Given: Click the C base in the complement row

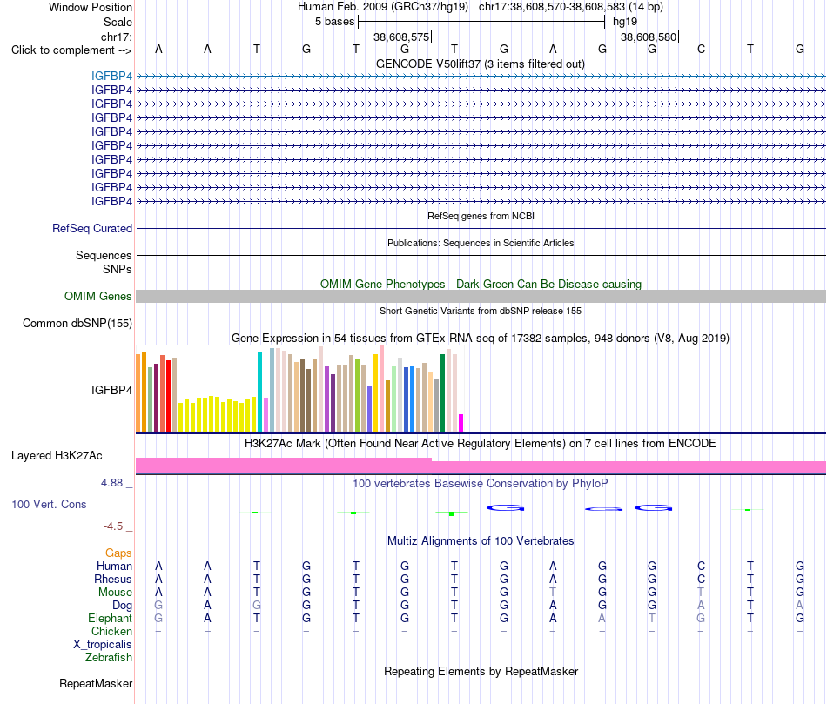Looking at the screenshot, I should pyautogui.click(x=701, y=49).
